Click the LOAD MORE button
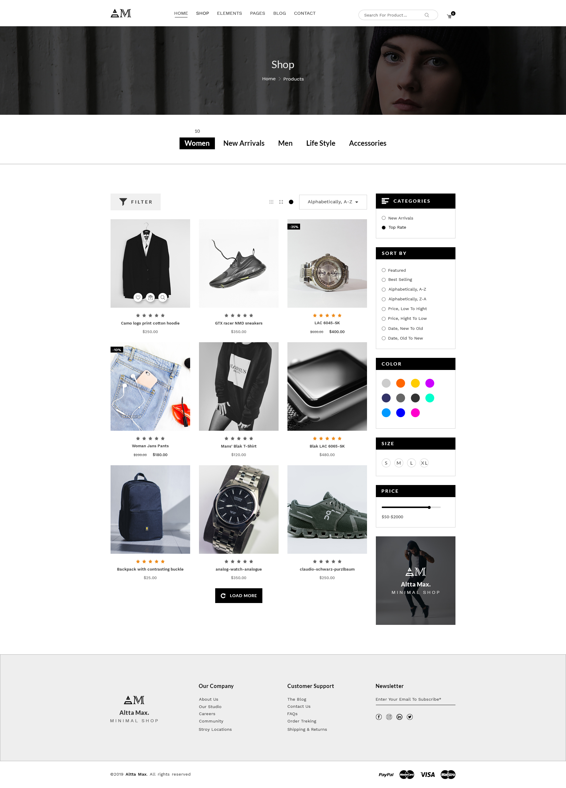The width and height of the screenshot is (566, 788). point(239,596)
